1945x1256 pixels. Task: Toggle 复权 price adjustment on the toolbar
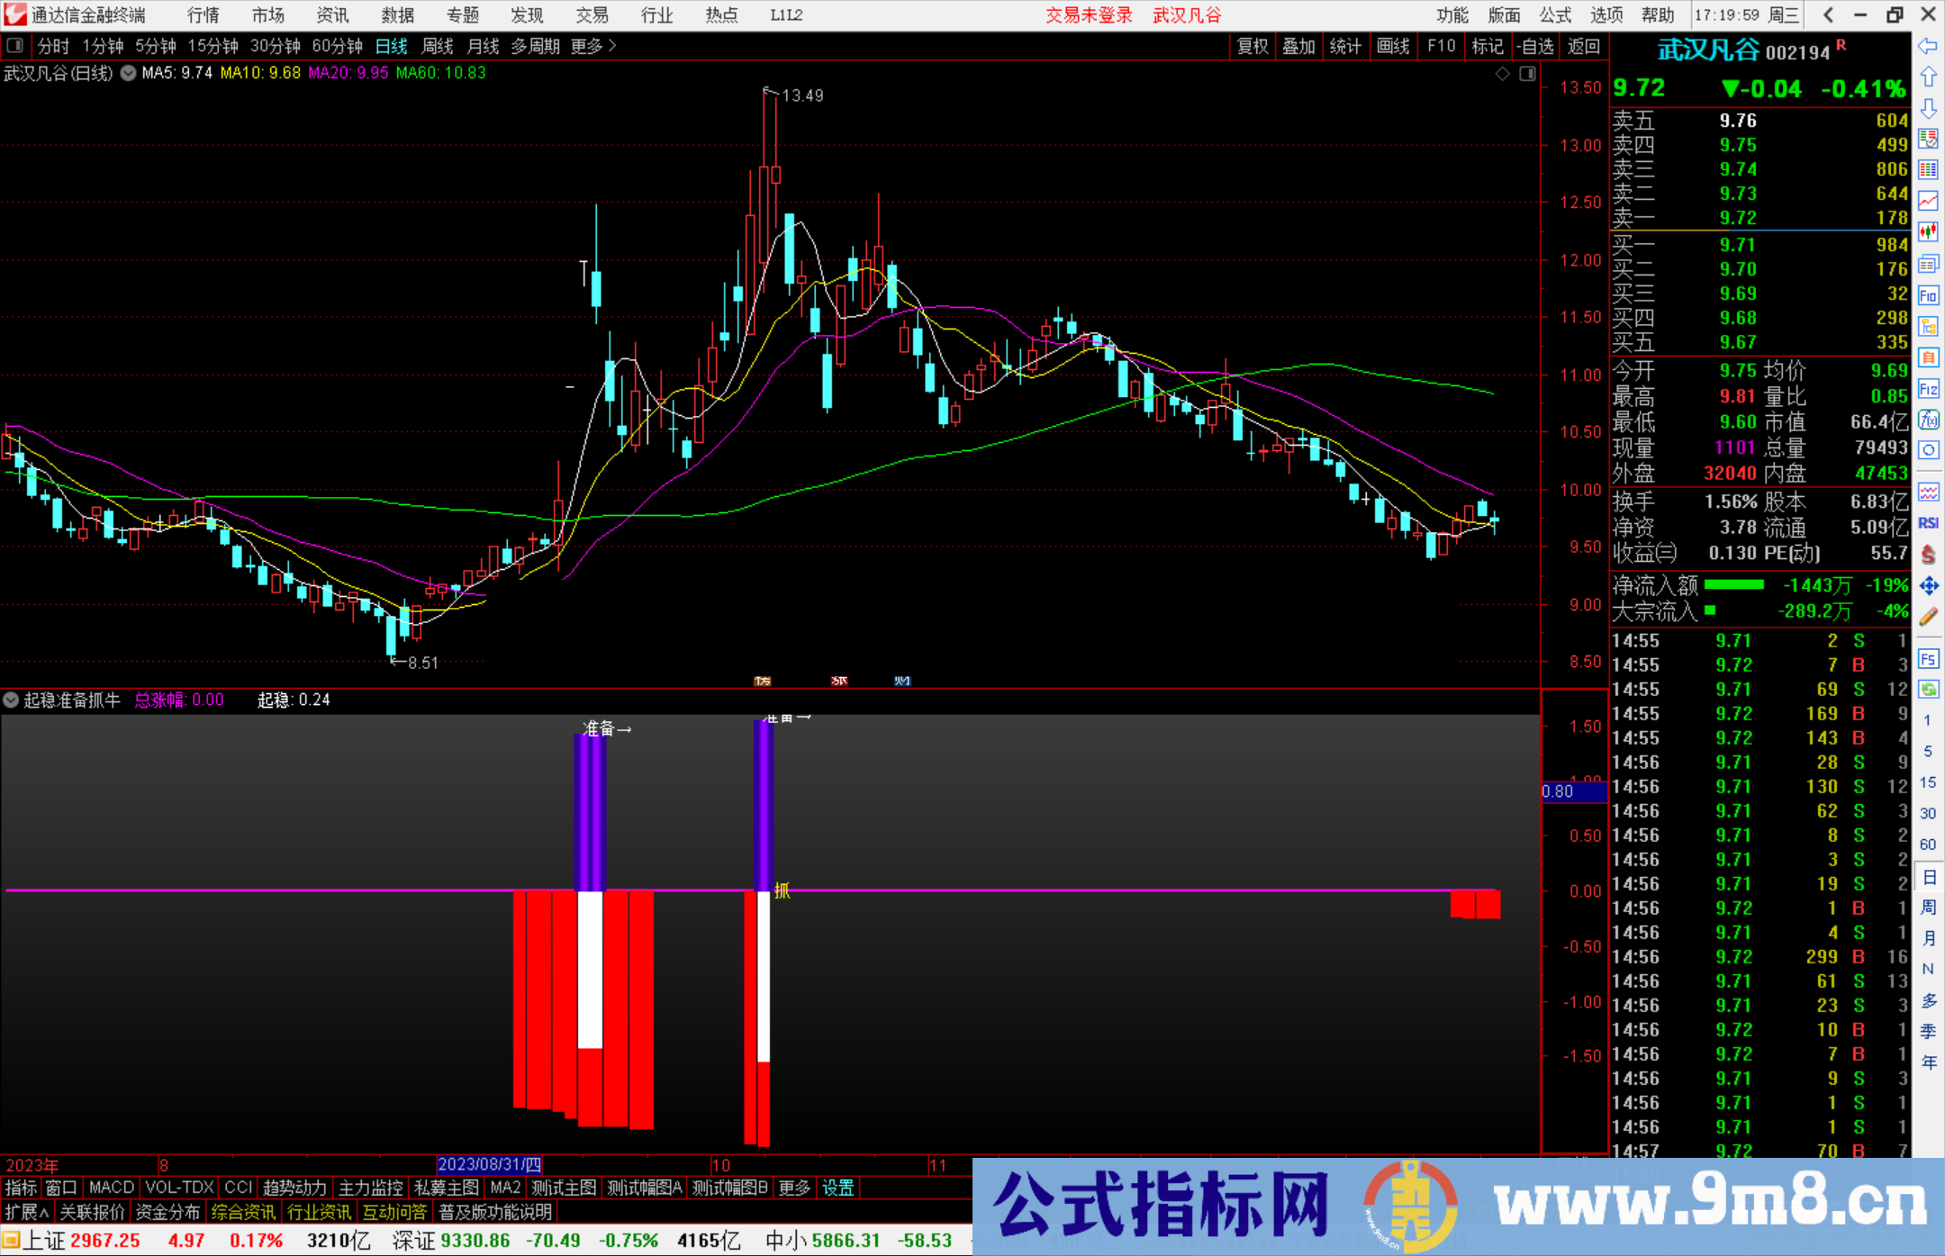[x=1252, y=46]
